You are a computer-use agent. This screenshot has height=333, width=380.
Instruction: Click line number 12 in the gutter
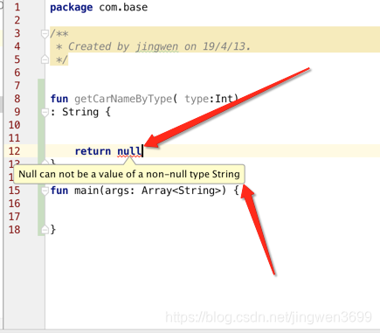pos(14,151)
